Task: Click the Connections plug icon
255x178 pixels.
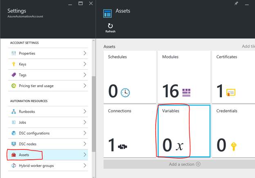Action: coord(123,147)
